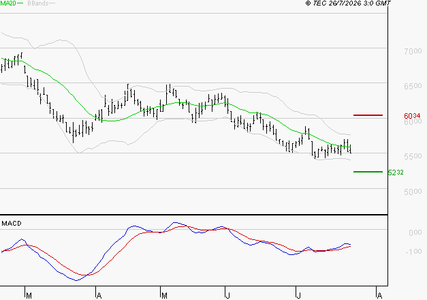427x300 pixels.
Task: Click the red resistance level line
Action: (368, 115)
